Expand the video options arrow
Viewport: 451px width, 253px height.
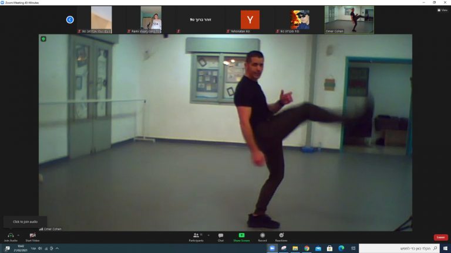42,235
